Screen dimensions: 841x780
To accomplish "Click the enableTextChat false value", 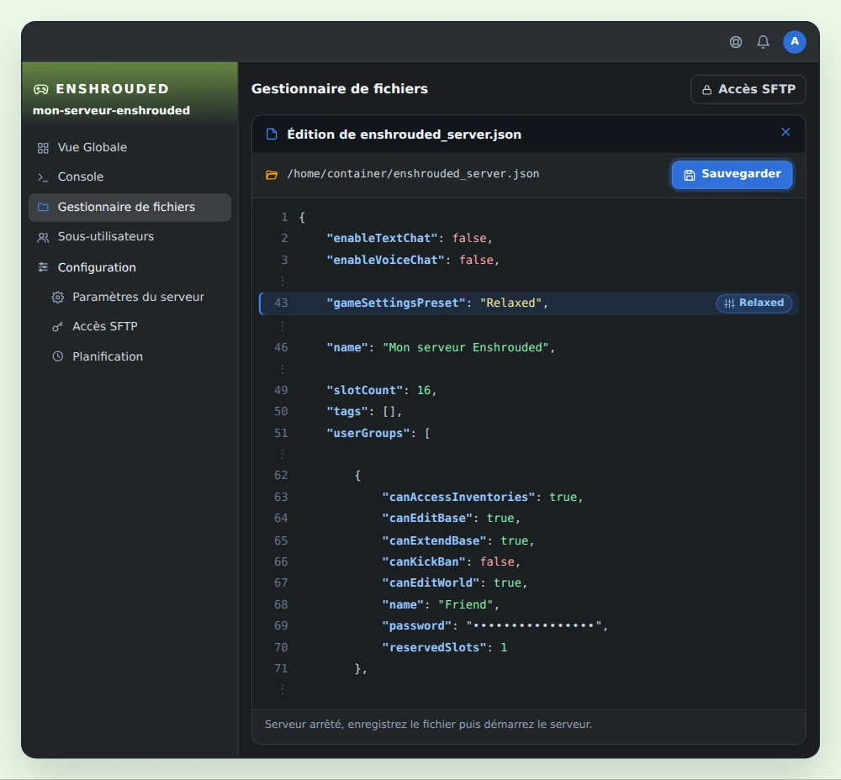I will click(x=468, y=238).
